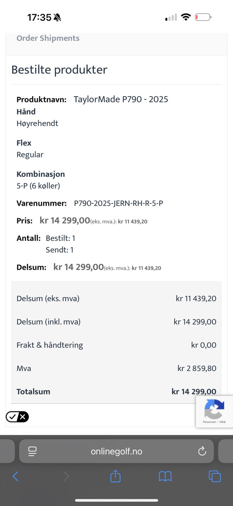Tap the Bestilte produkter heading
This screenshot has width=233, height=506.
click(59, 70)
